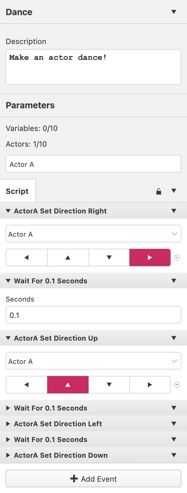Image resolution: width=187 pixels, height=493 pixels.
Task: Select right arrow in Set Direction Up event
Action: (150, 385)
